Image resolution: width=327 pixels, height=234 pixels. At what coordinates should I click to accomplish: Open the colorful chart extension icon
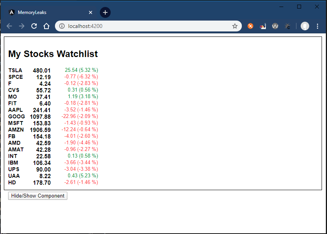263,26
